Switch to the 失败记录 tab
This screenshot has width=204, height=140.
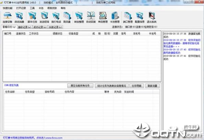pos(55,27)
